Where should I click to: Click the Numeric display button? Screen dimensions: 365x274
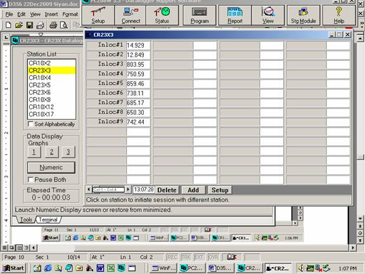[51, 167]
